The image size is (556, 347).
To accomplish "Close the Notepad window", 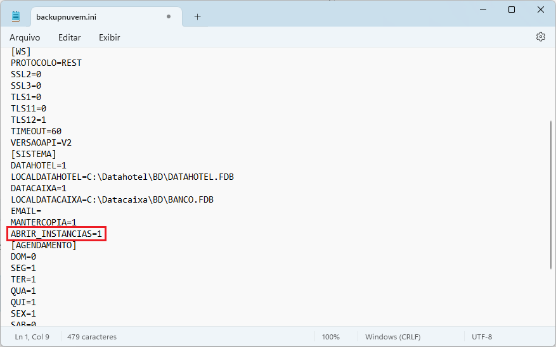I will pos(540,9).
